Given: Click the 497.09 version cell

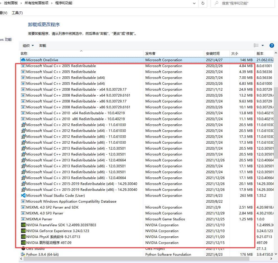Looking at the screenshot, I should (262, 243).
